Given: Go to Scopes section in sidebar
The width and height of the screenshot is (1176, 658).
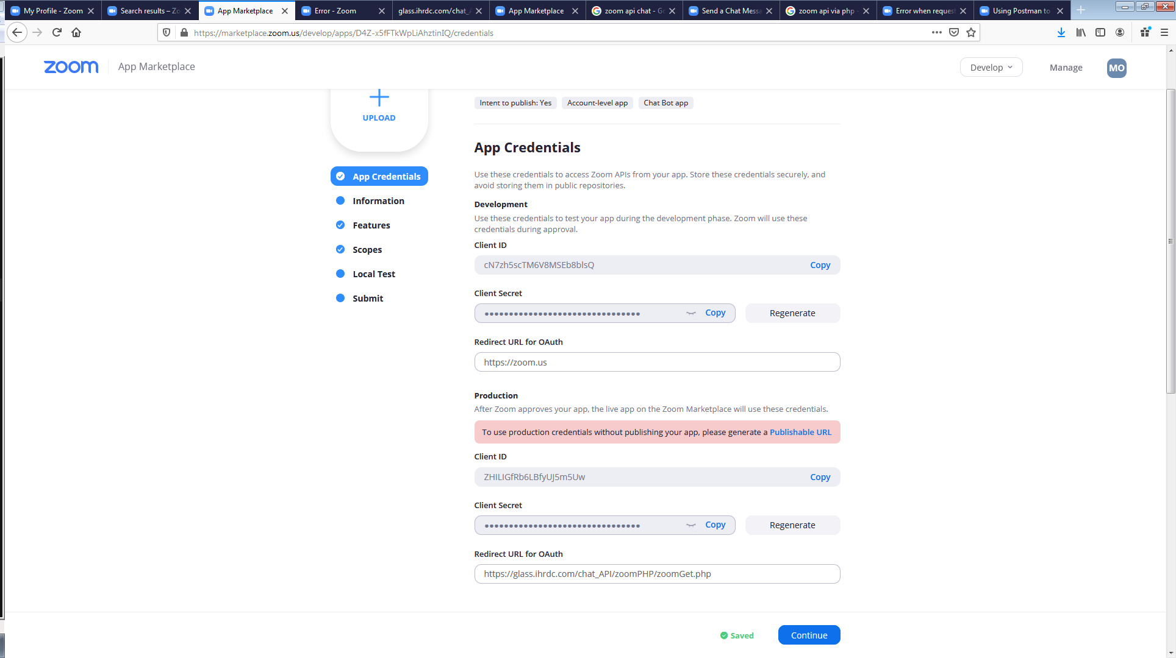Looking at the screenshot, I should (x=367, y=250).
